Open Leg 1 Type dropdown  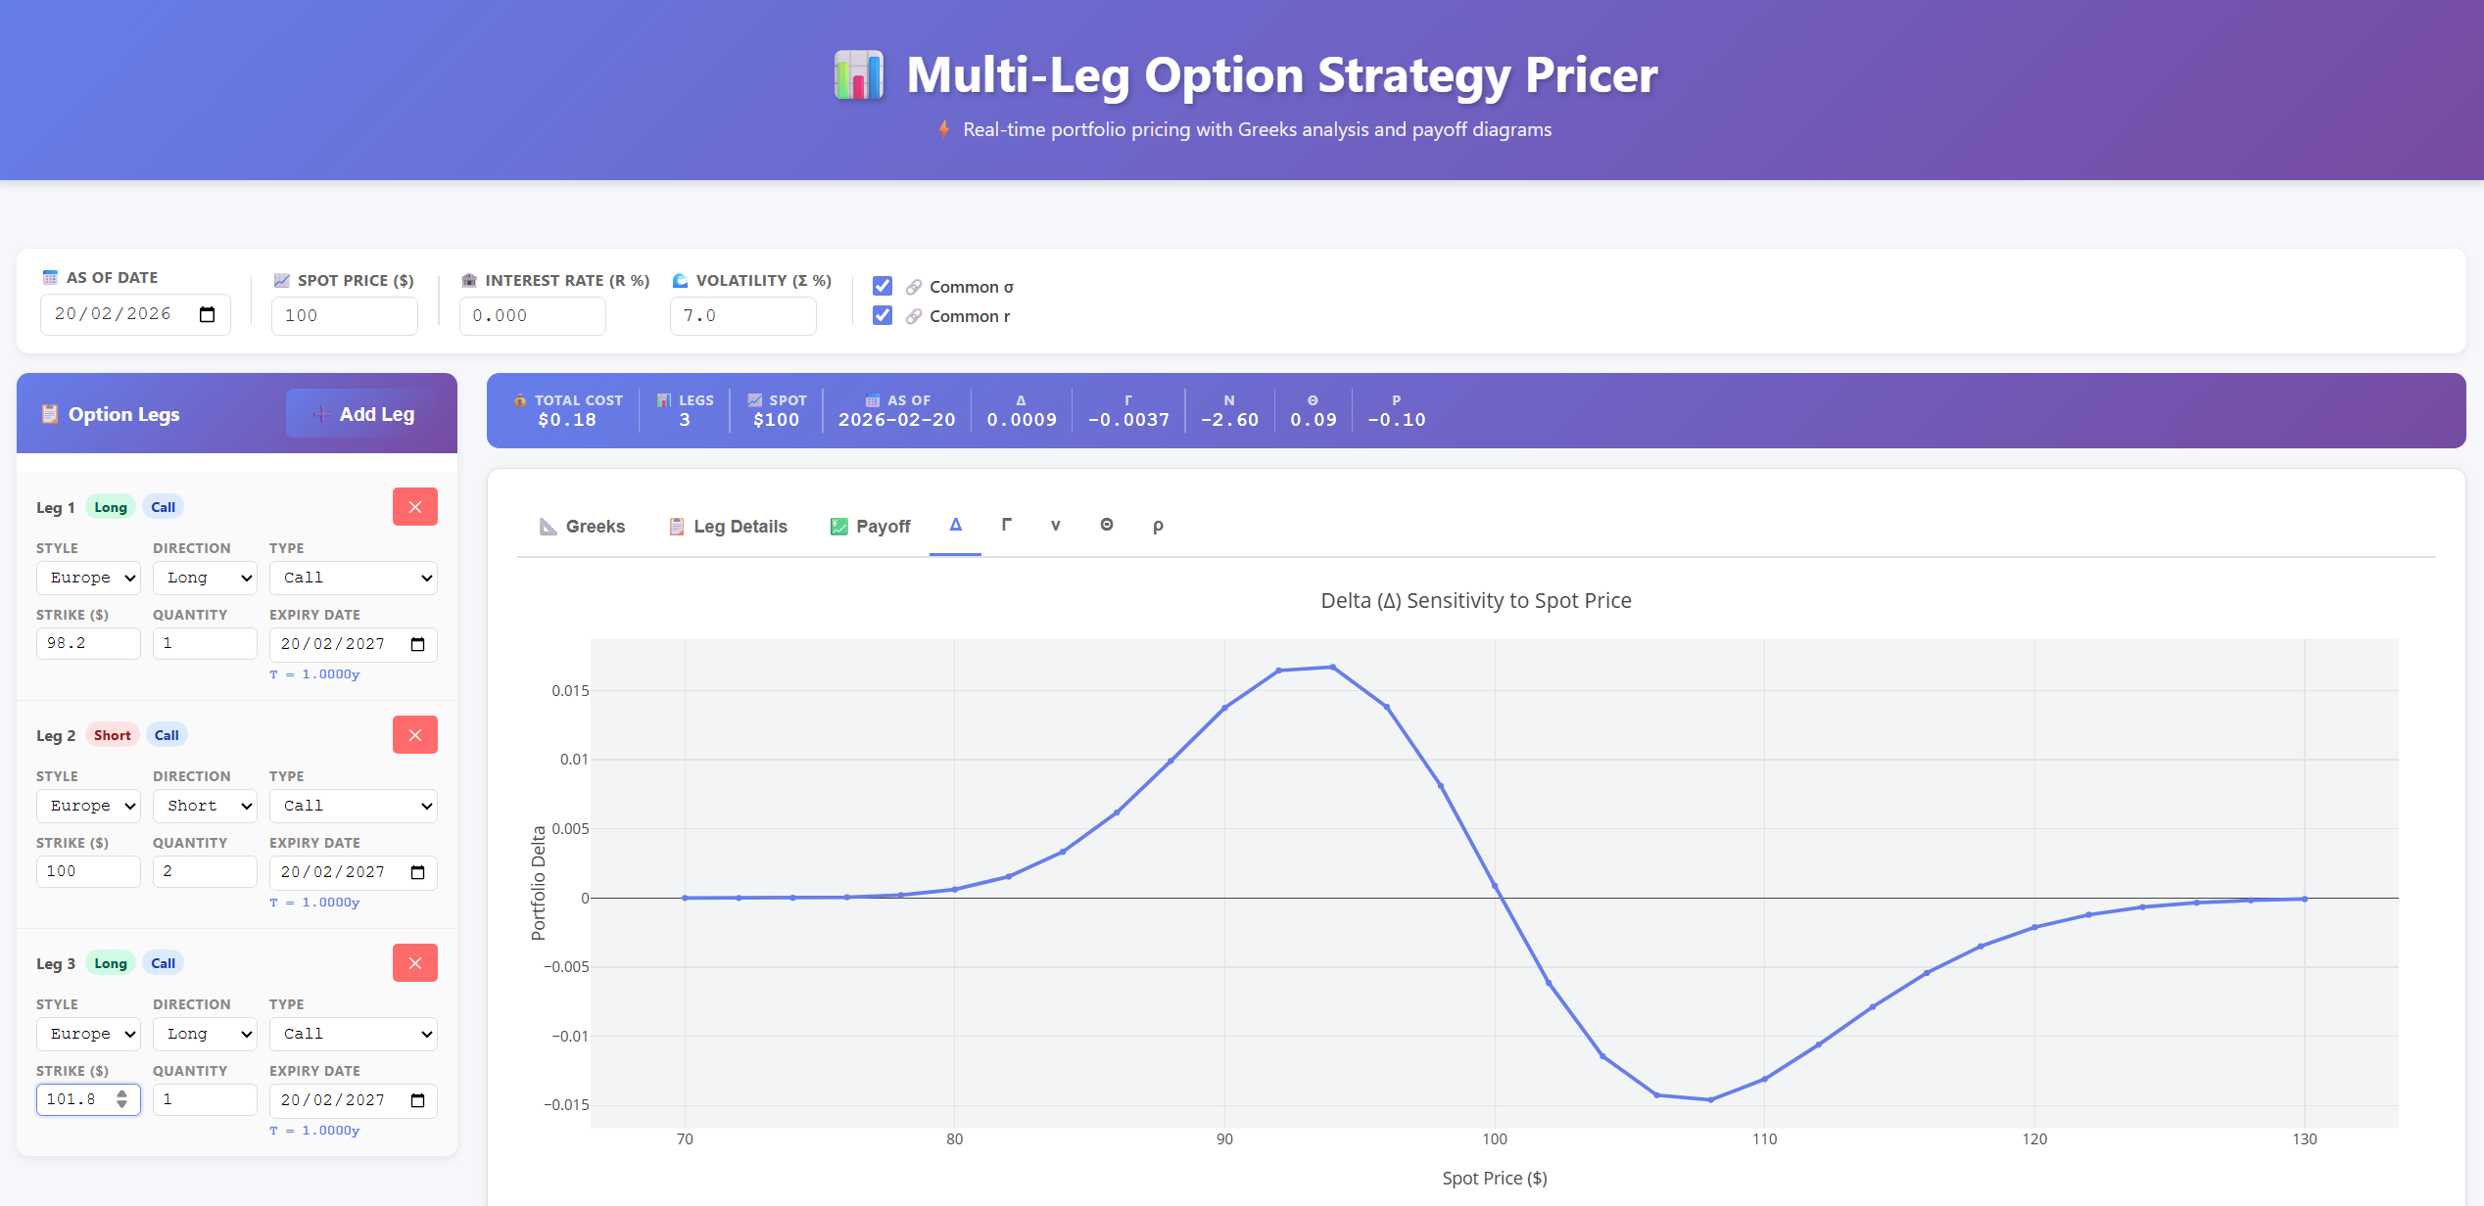pyautogui.click(x=353, y=577)
